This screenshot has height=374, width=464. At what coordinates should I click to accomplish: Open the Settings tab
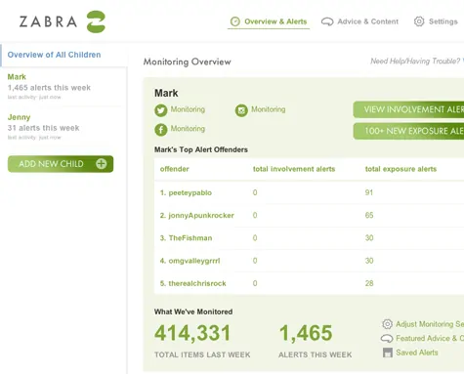tap(436, 21)
